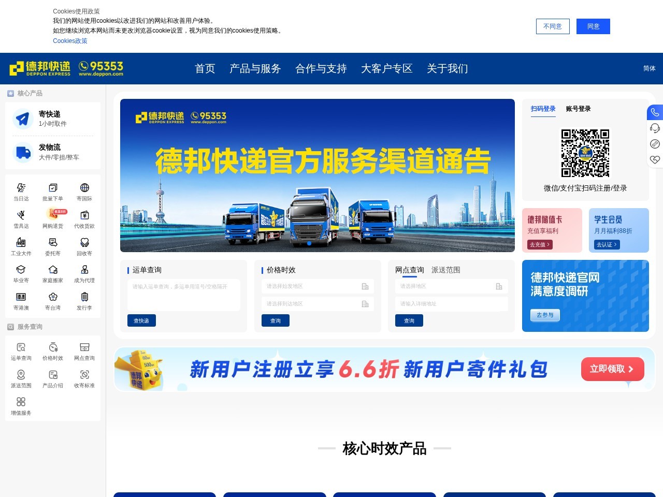
Task: Select the 家庭搬家 home moving icon
Action: tap(53, 269)
